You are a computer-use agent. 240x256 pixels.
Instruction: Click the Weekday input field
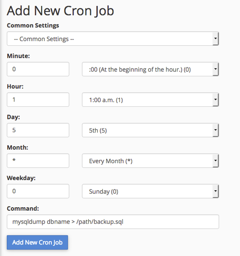pyautogui.click(x=38, y=191)
